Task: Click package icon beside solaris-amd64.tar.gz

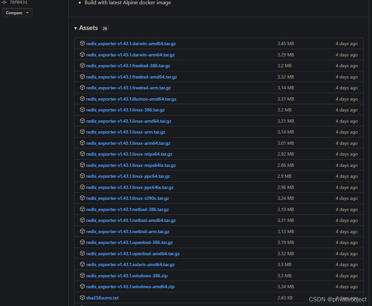Action: pos(82,264)
